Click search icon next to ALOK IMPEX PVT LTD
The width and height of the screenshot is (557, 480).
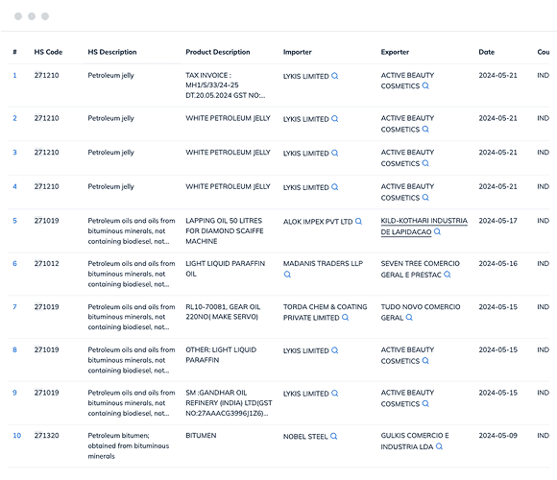[358, 221]
